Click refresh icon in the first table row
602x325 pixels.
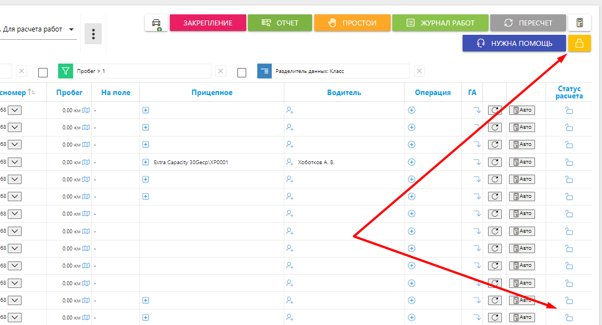click(495, 111)
